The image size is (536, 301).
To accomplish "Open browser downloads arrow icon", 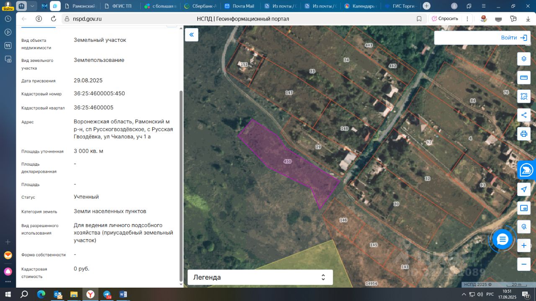I will tap(528, 19).
